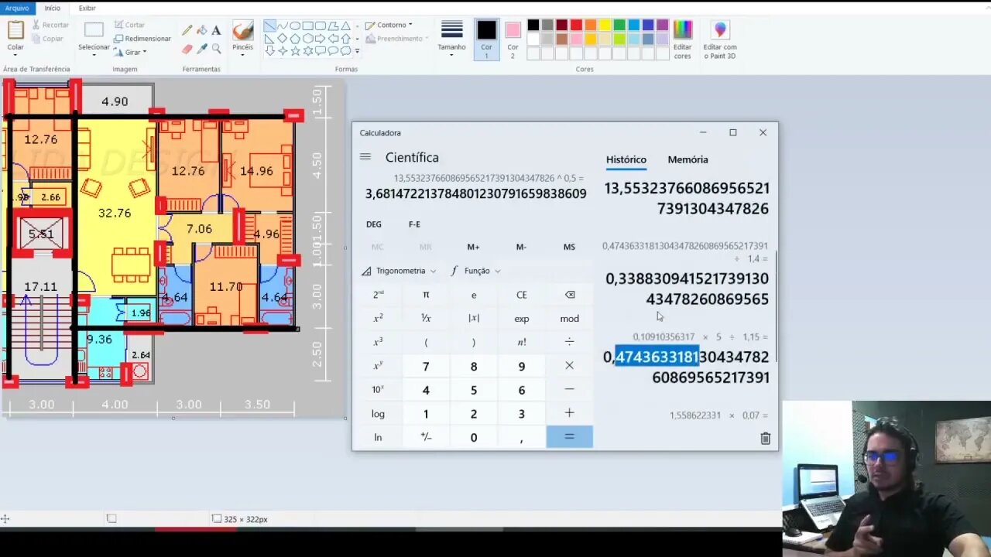Screen dimensions: 991x557
Task: Click the π constant button
Action: pos(426,295)
